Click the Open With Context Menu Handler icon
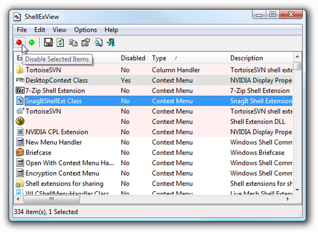This screenshot has width=318, height=232. tap(20, 163)
